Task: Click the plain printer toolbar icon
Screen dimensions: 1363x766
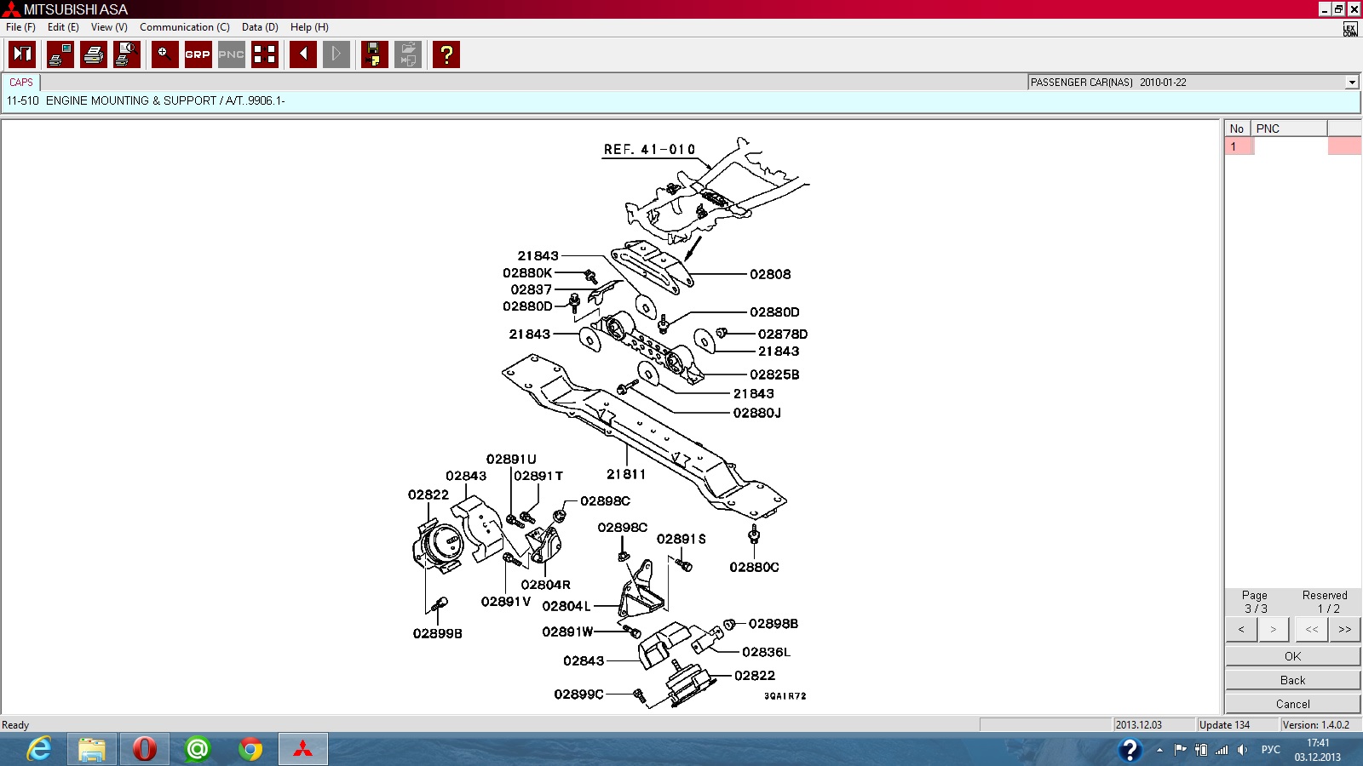Action: point(93,54)
